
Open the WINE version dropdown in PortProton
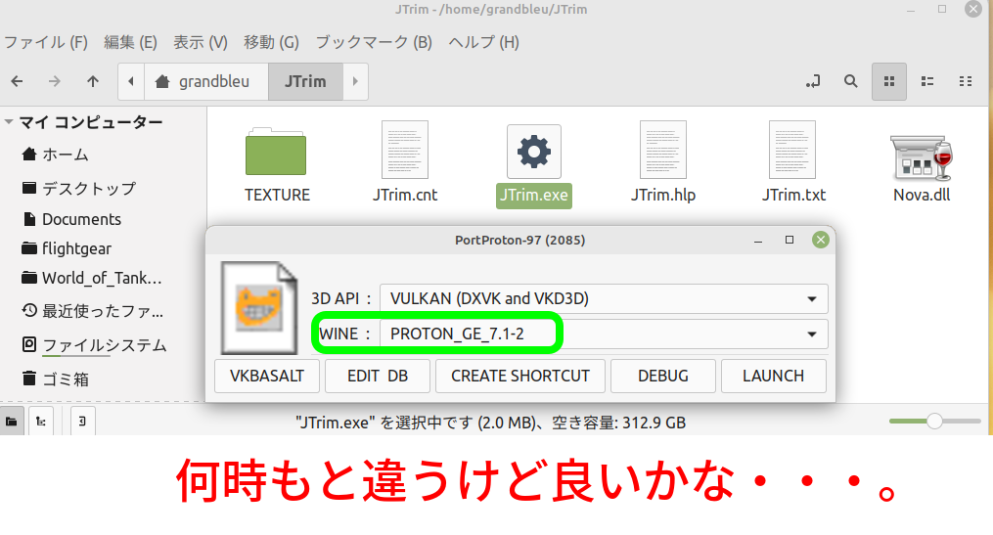604,334
